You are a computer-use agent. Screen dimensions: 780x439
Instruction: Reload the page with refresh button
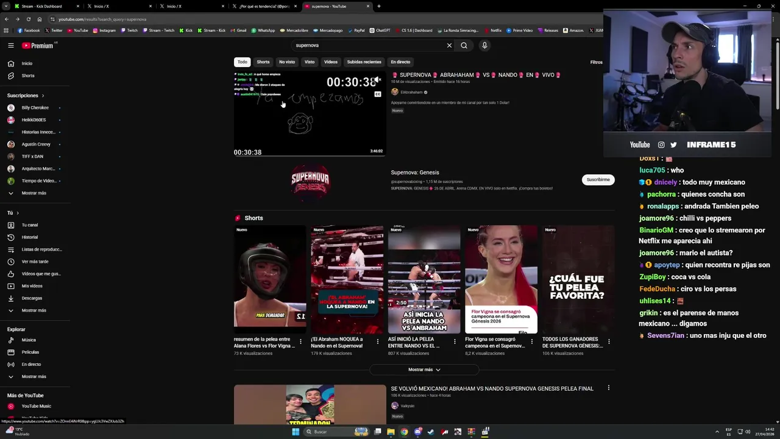28,19
